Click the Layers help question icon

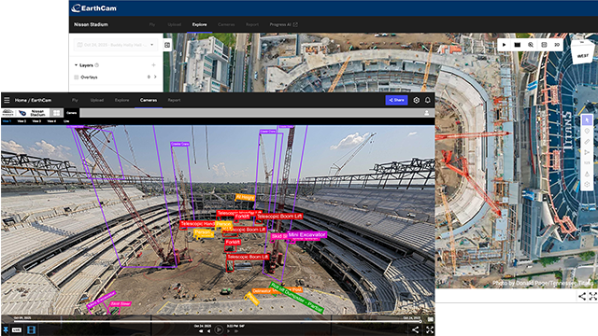point(97,65)
